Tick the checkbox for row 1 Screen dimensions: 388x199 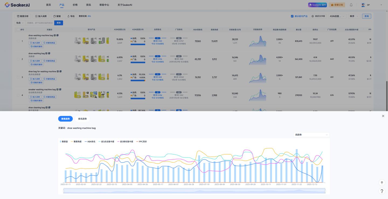tap(18, 41)
